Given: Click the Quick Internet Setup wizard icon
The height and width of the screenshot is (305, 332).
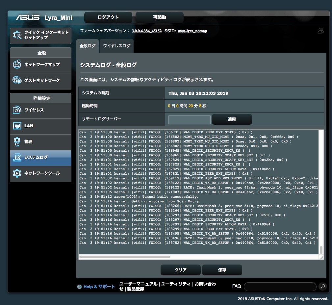Looking at the screenshot, I should click(17, 35).
